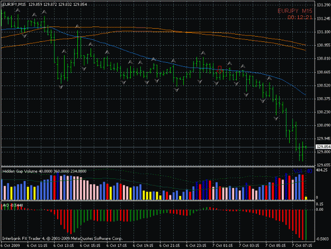Screen dimensions: 331x249
Task: Click the 130.955 price axis label
Action: [324, 45]
